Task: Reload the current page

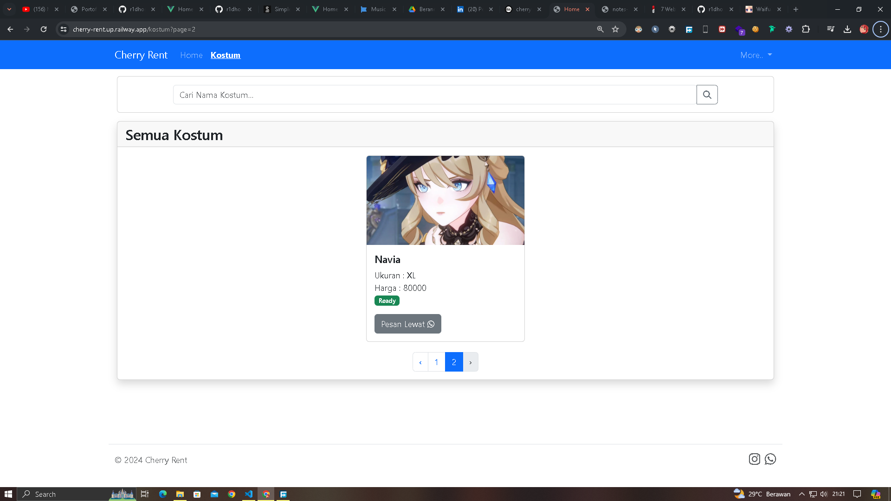Action: (x=44, y=29)
